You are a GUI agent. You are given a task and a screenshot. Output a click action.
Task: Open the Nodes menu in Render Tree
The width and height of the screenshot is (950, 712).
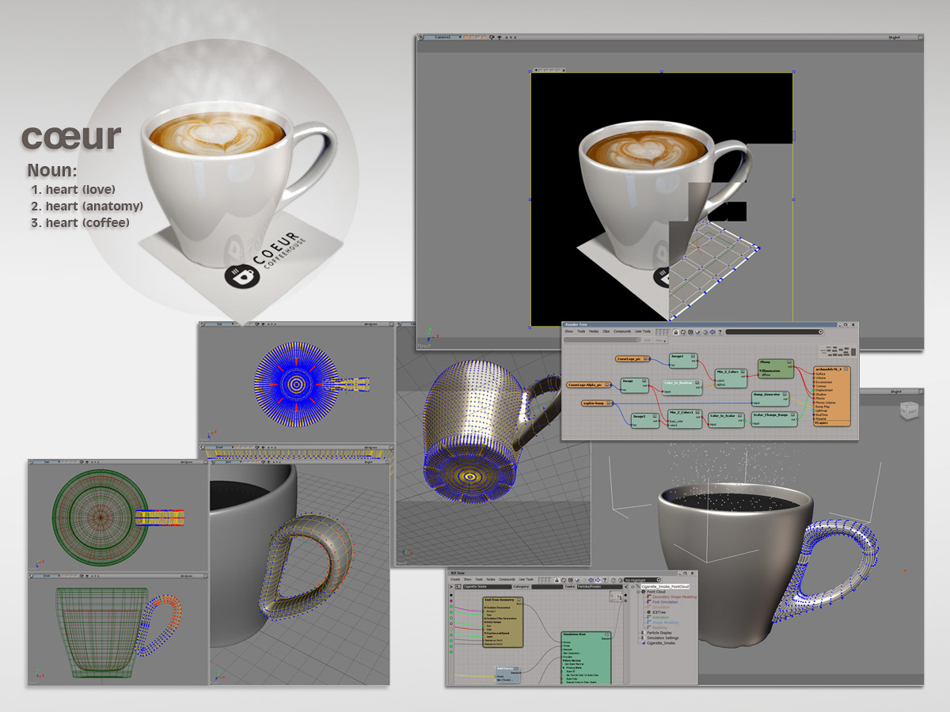[594, 331]
